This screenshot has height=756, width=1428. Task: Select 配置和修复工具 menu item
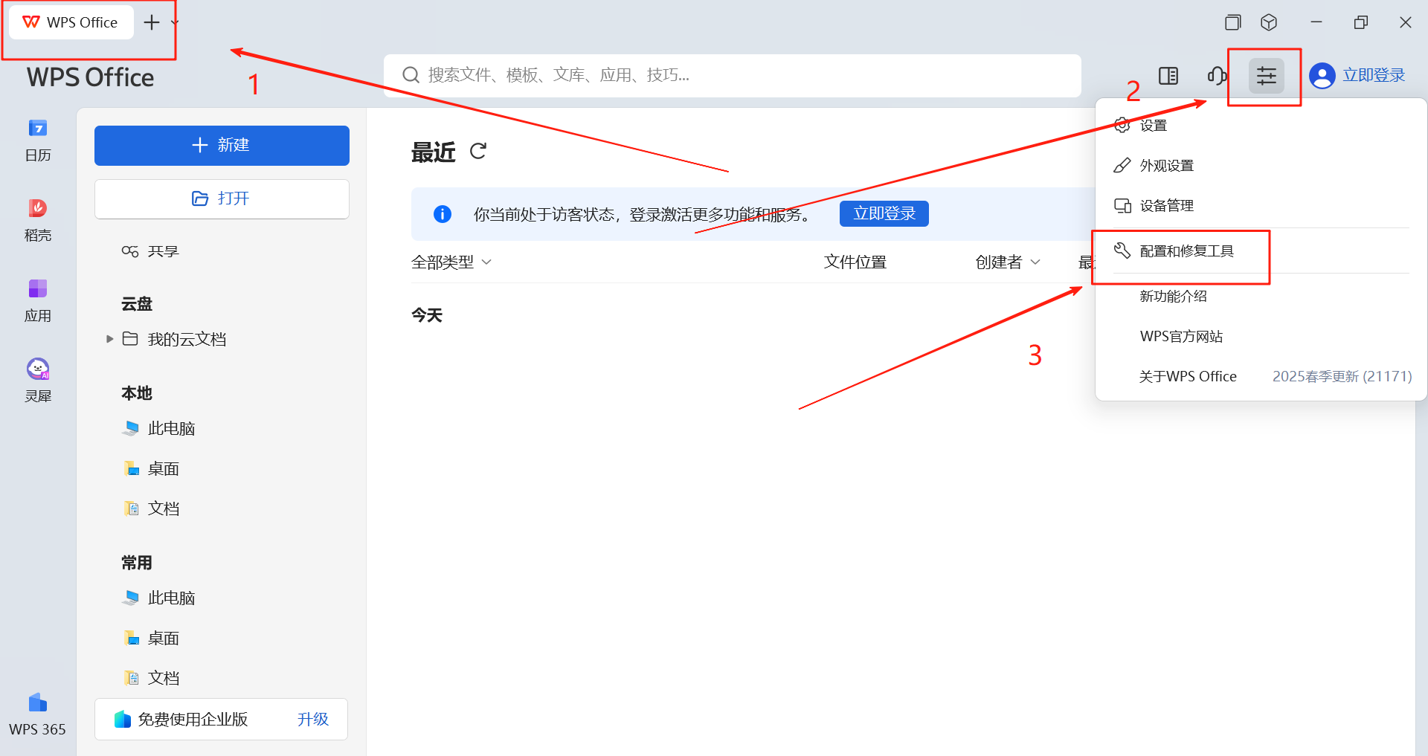[1261, 251]
